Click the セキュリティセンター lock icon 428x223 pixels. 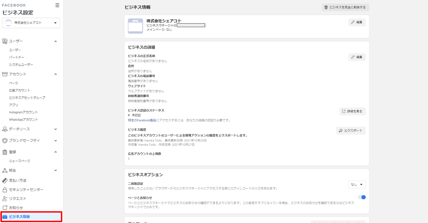[5, 190]
